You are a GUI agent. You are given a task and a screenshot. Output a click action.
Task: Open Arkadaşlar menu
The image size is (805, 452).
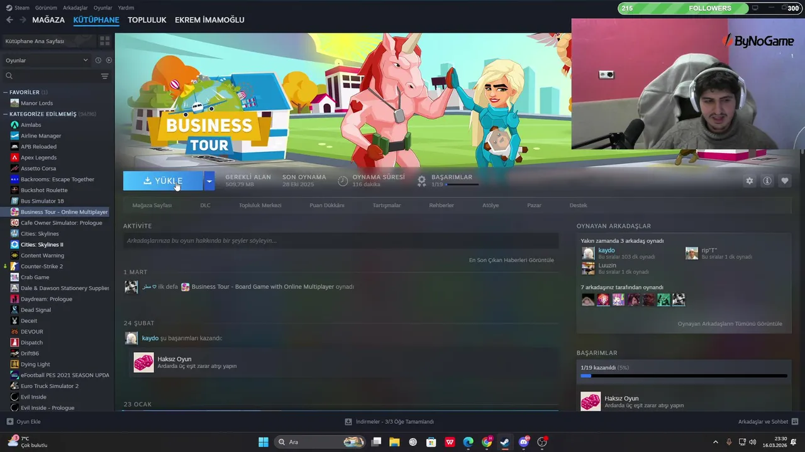point(75,8)
